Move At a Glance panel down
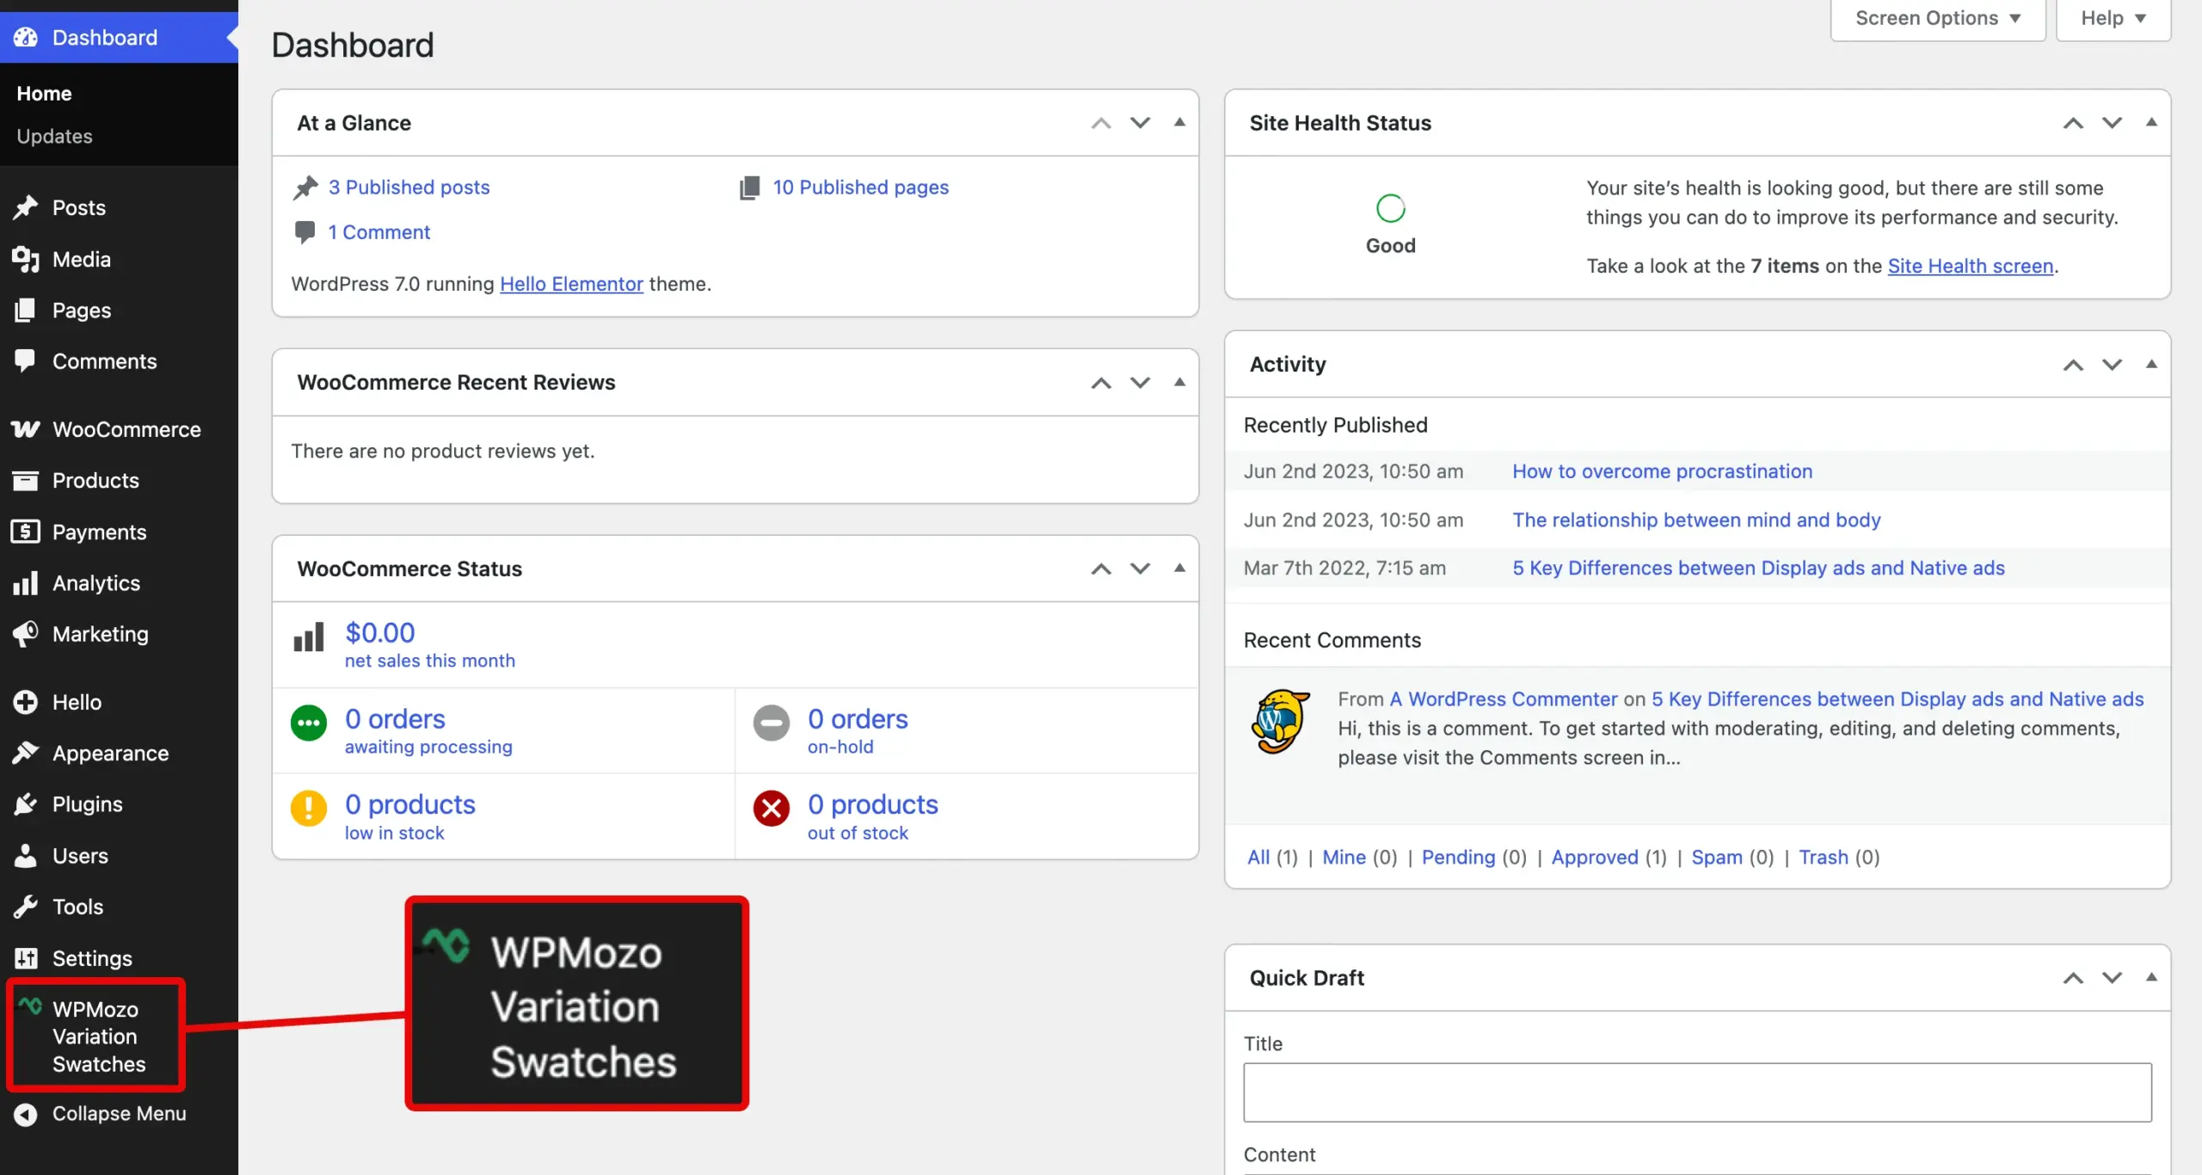 [1140, 123]
